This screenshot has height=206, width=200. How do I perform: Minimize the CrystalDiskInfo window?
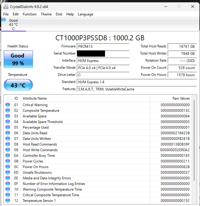point(166,7)
